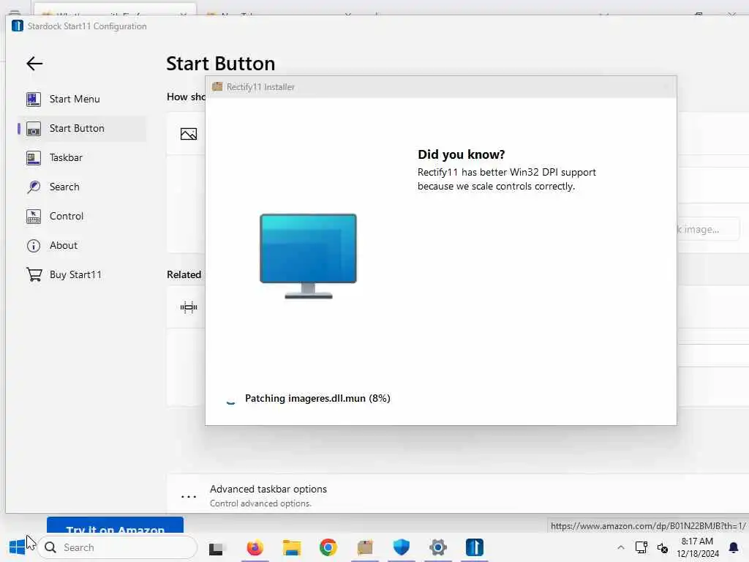Open Start Menu settings in sidebar

[81, 99]
